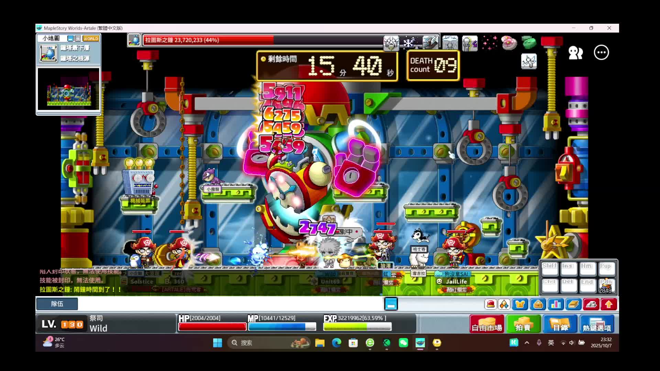Click the red silver-bars shop icon
The width and height of the screenshot is (660, 371).
pos(591,304)
